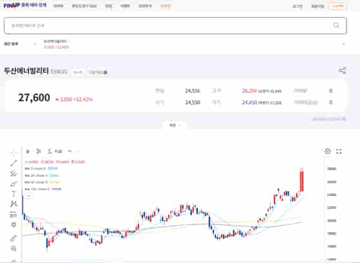The width and height of the screenshot is (360, 263).
Task: Open the chart indicators button
Action: [55, 151]
